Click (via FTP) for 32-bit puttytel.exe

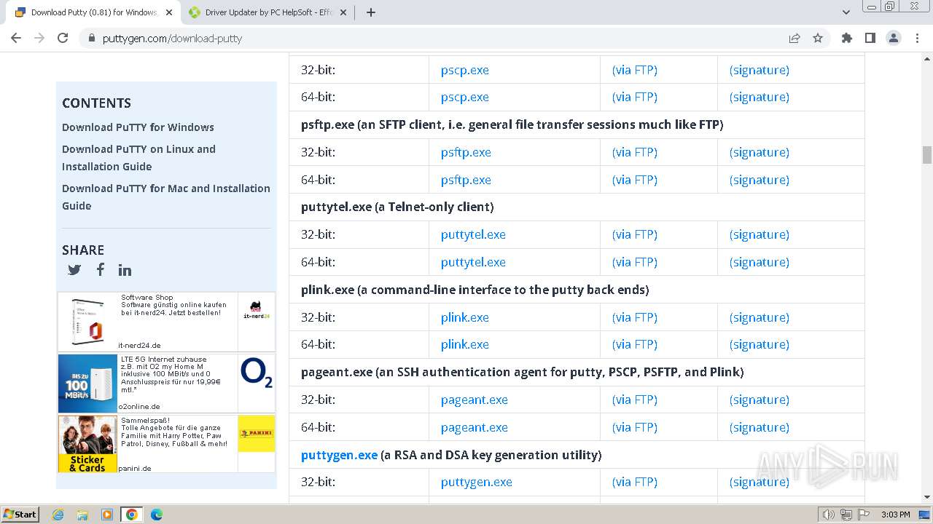click(x=635, y=234)
